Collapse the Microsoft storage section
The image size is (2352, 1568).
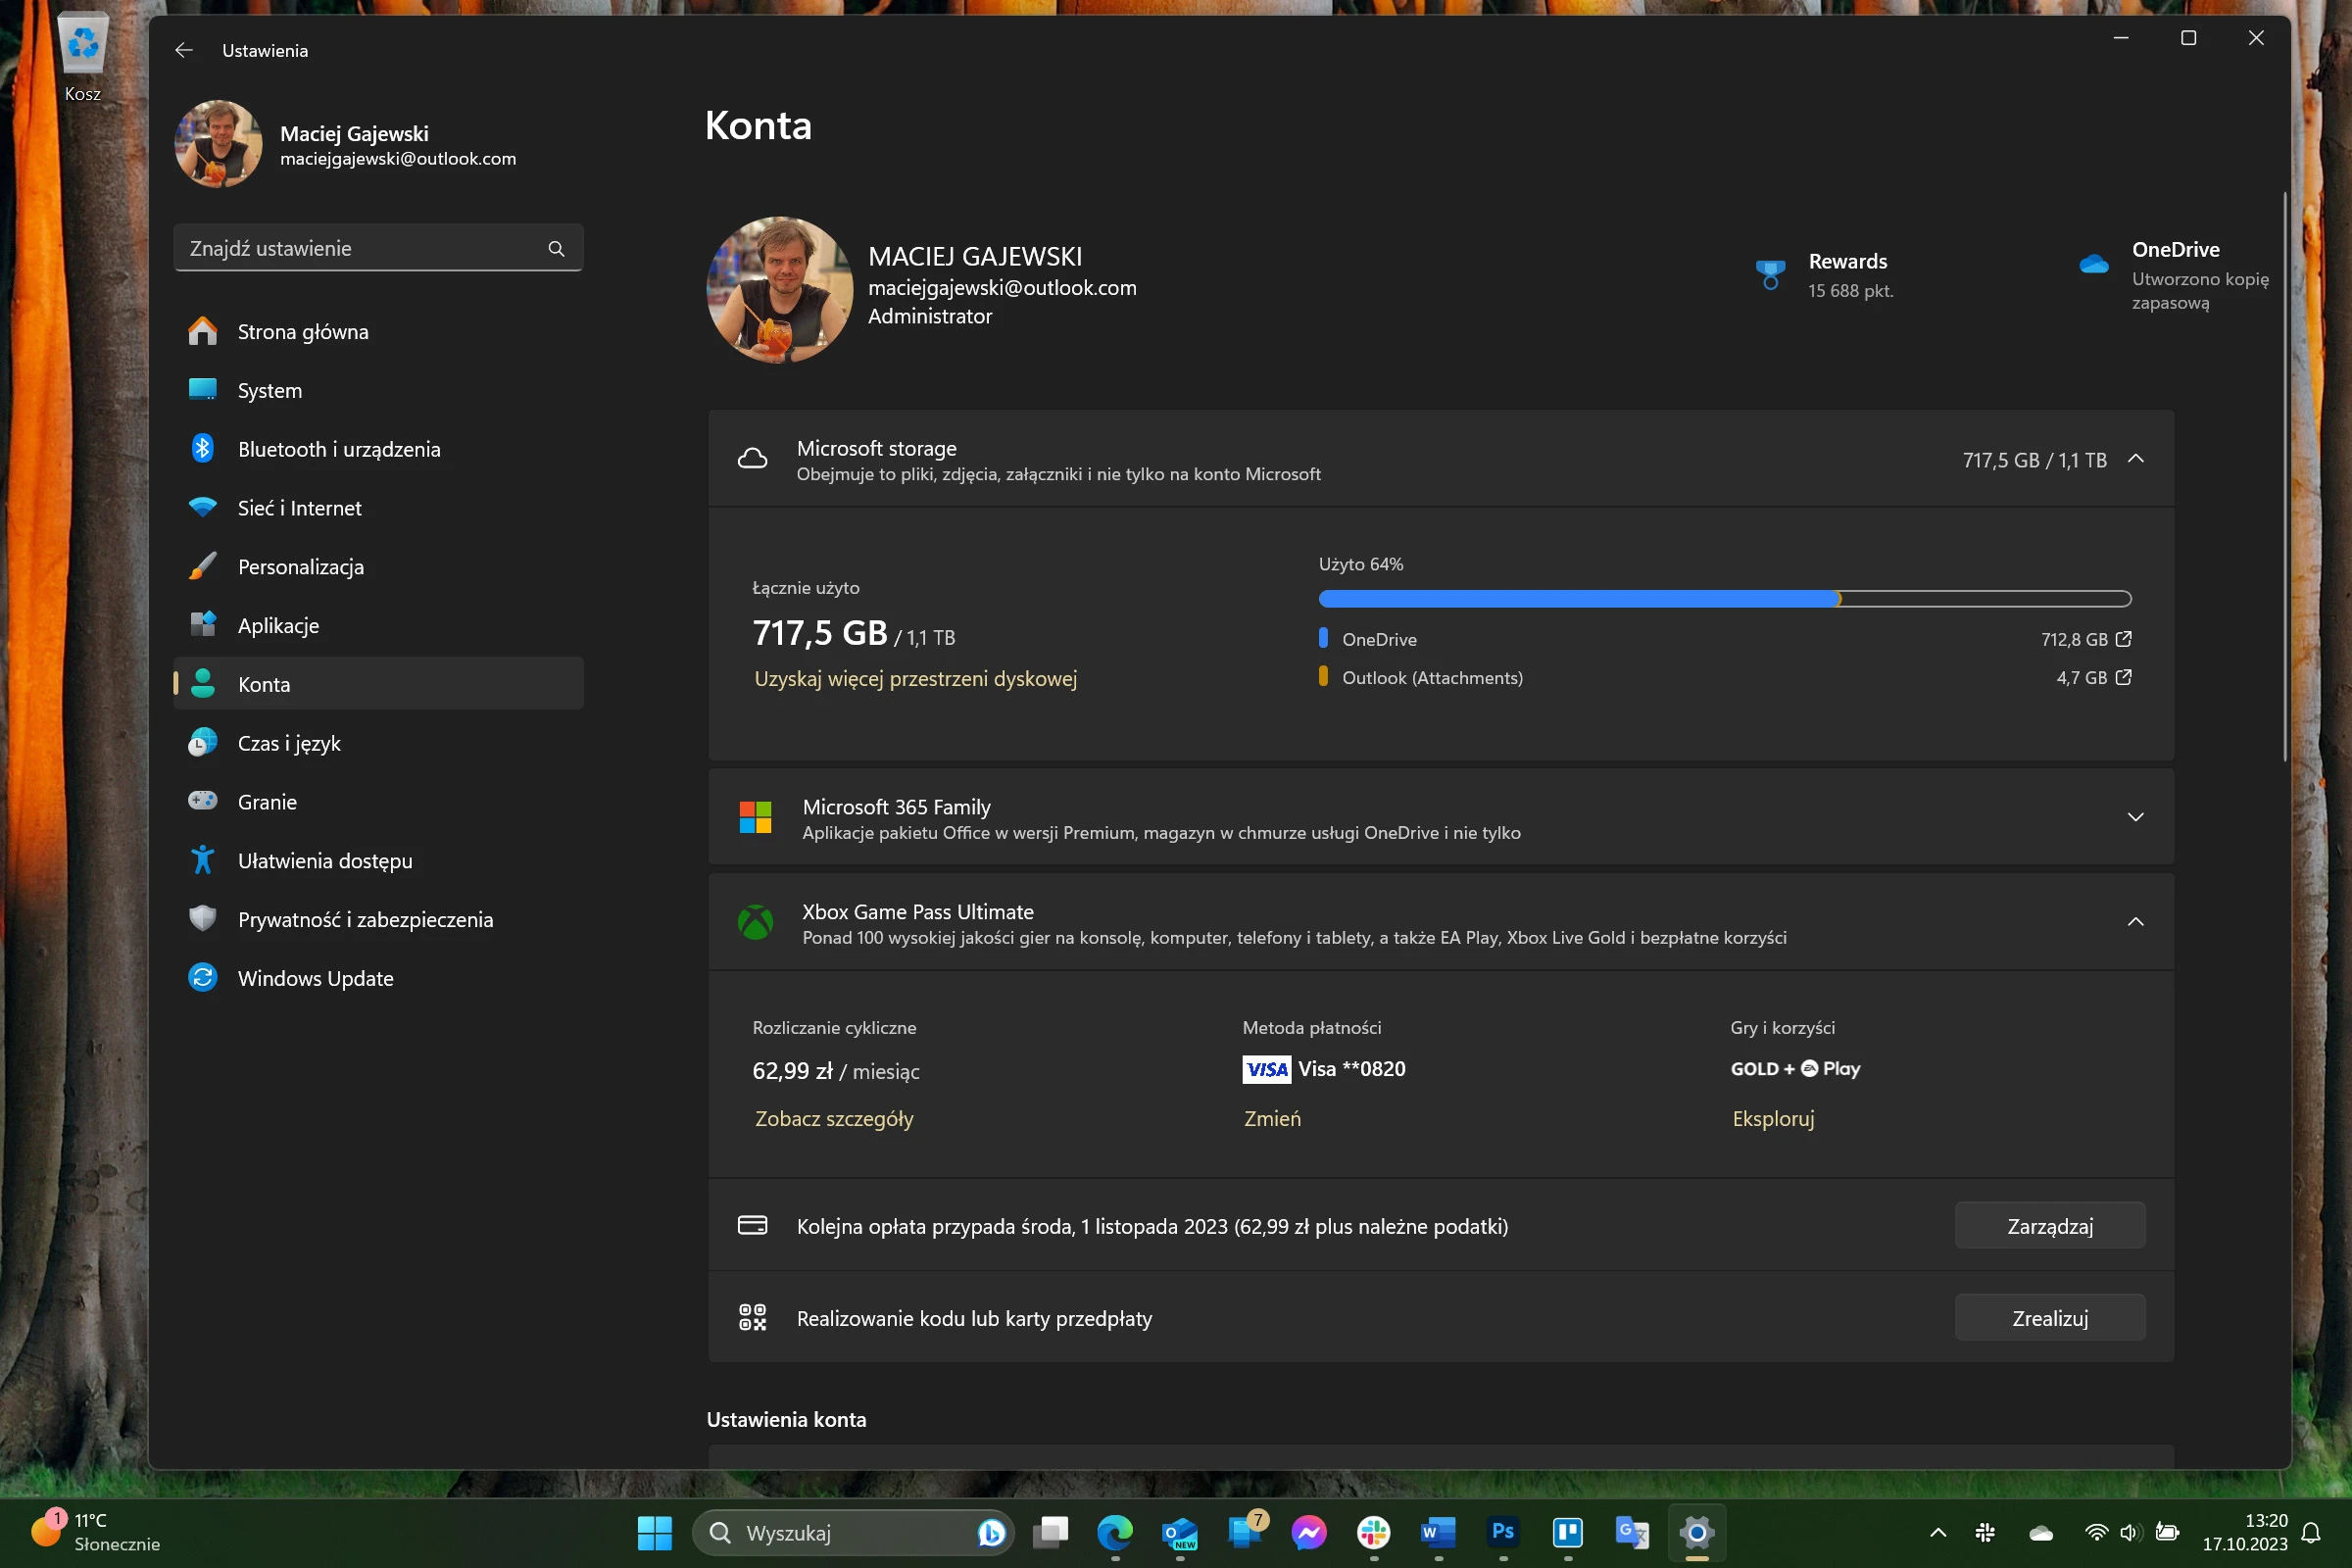(2136, 459)
